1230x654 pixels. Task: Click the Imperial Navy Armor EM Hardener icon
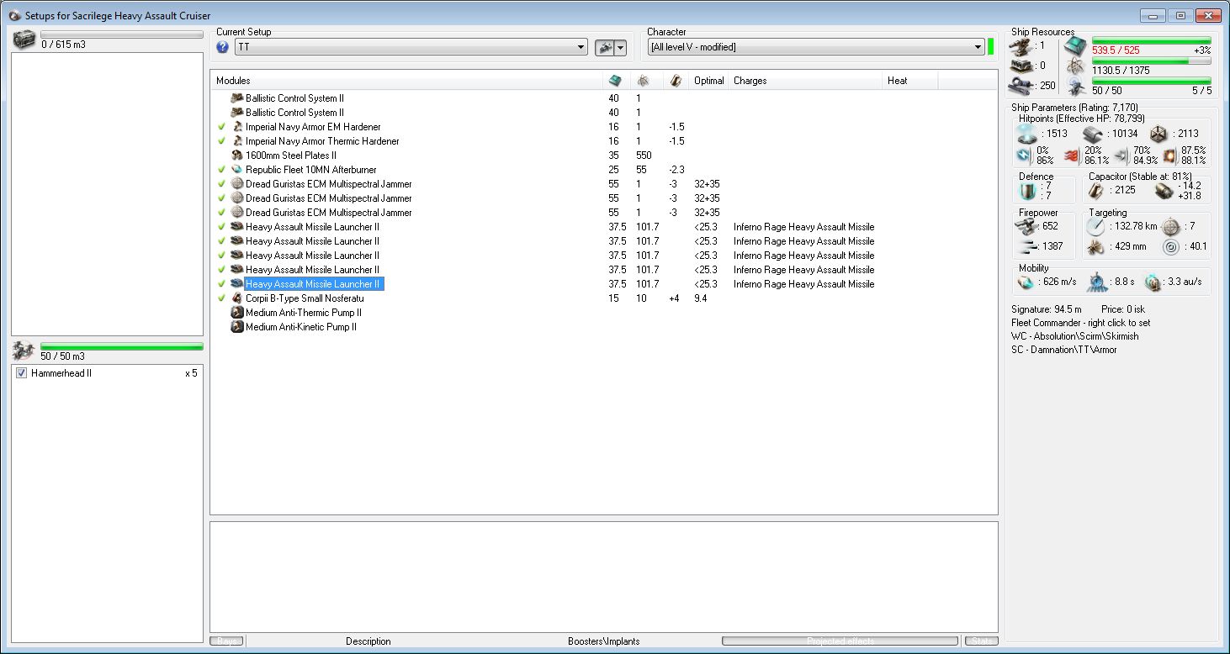(x=237, y=127)
